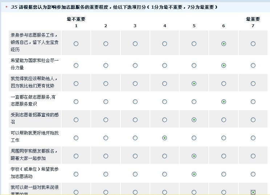Choose 5 for '可以帮助我更好地开始找工作'

pos(194,138)
